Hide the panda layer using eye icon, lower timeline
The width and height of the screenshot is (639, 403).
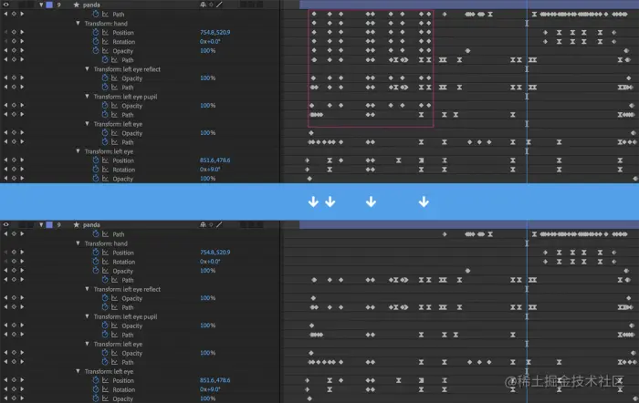5,224
